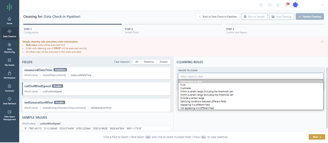Open My Assets section

pos(9,62)
